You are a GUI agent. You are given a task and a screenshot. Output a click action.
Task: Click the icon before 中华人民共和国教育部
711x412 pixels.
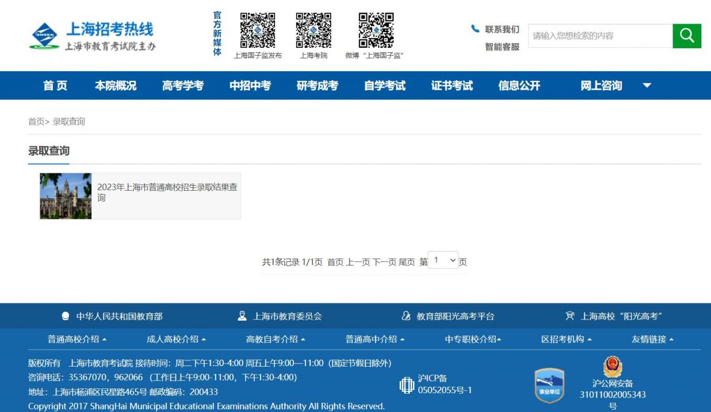66,316
